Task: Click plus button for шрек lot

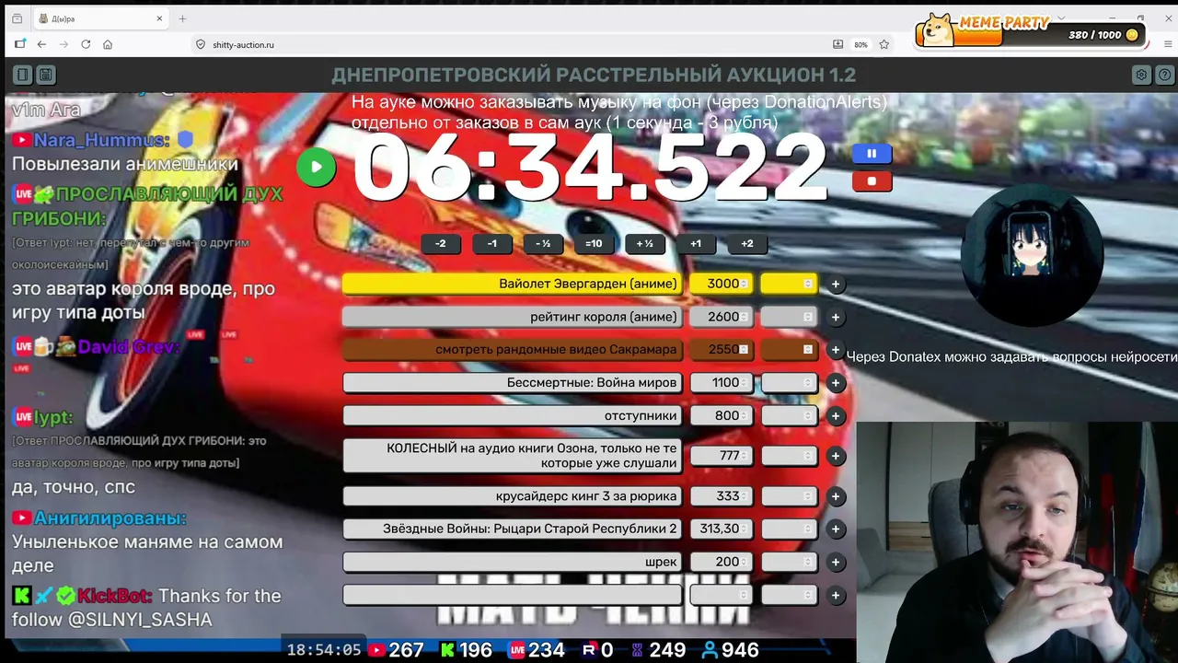Action: click(x=836, y=563)
